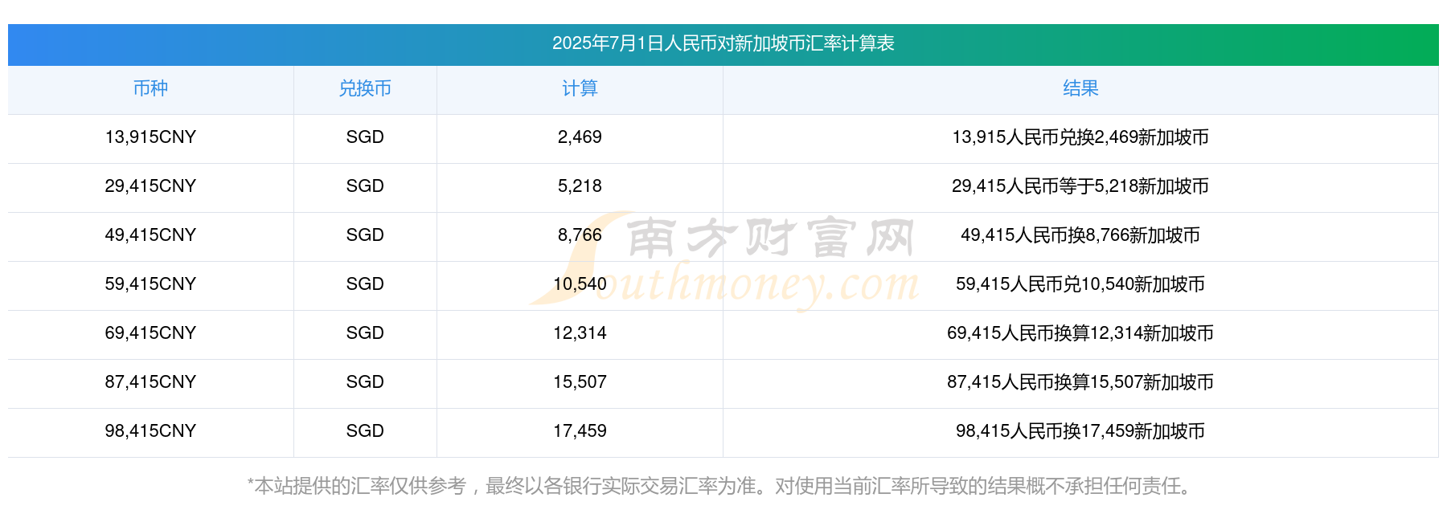This screenshot has height=522, width=1447.
Task: Click result 13,915人民币兑换2,469新加坡币
Action: 1080,137
